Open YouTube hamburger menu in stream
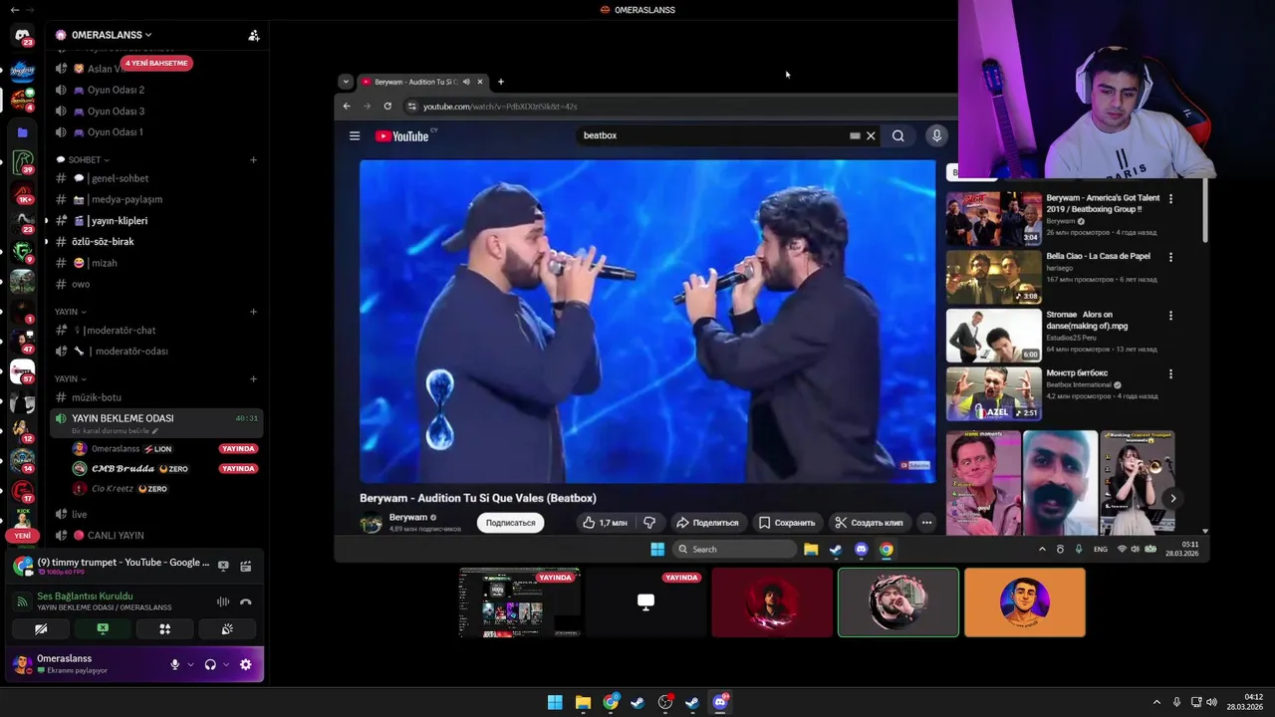 click(354, 135)
